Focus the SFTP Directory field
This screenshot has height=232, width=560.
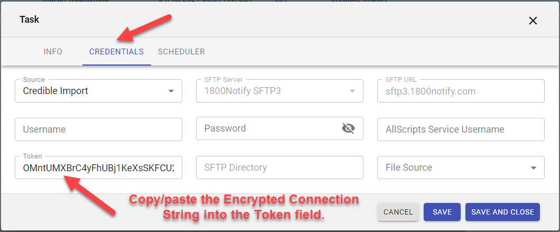tap(279, 168)
